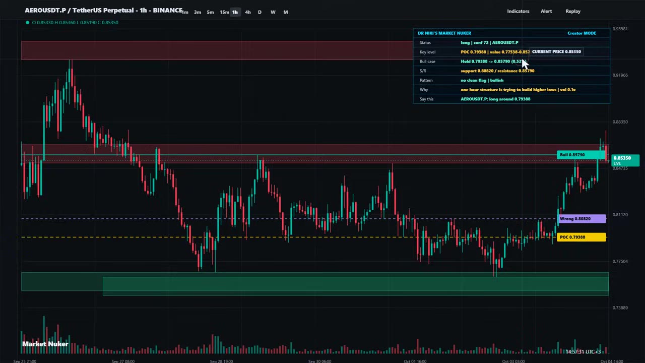
Task: Click 'AEROUSDT.P: long around 0.79388' text
Action: point(495,99)
